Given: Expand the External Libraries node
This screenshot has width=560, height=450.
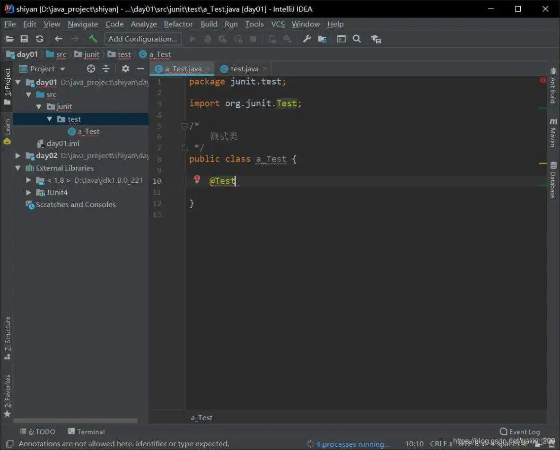Looking at the screenshot, I should pyautogui.click(x=18, y=168).
